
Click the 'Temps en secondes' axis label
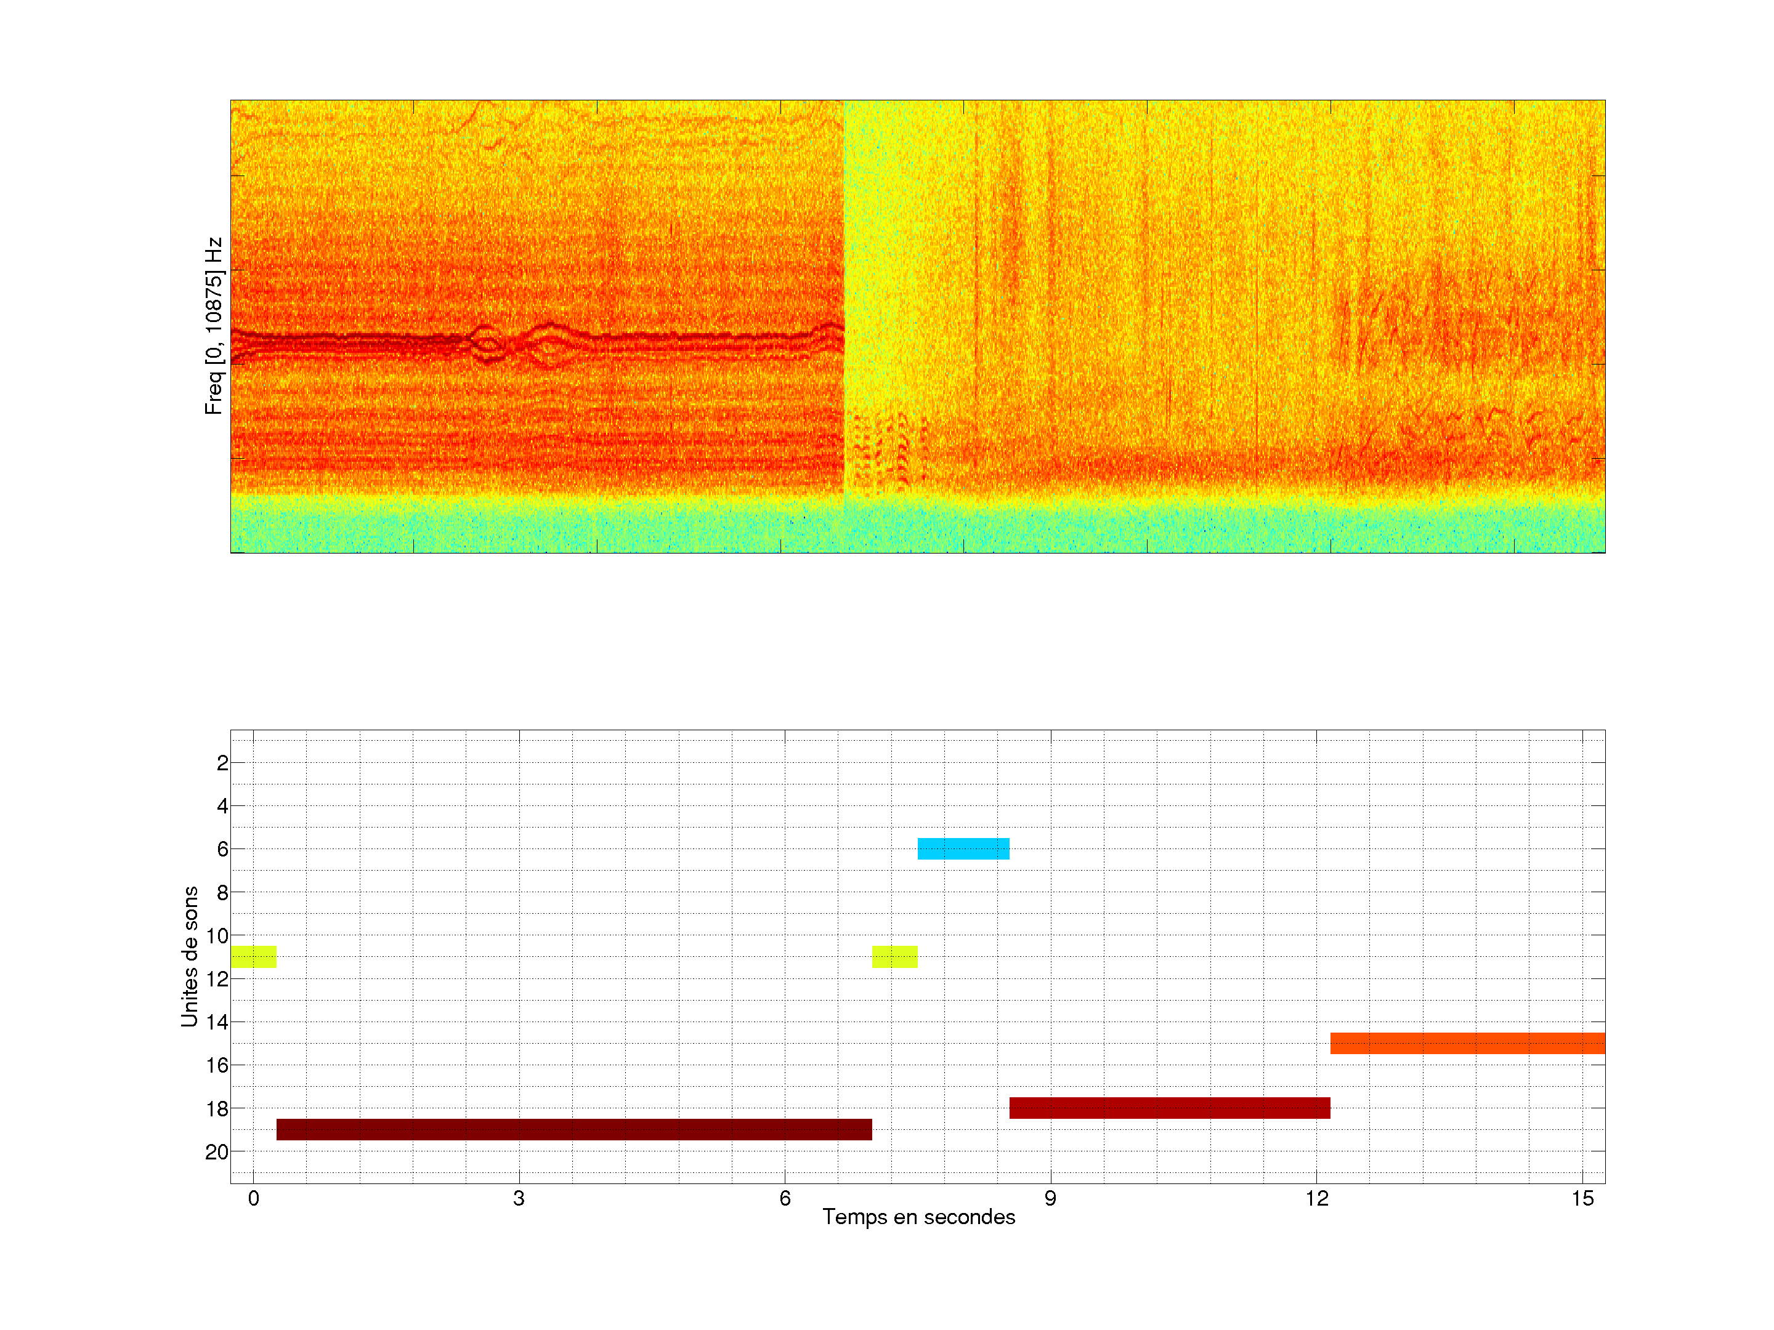click(918, 1217)
